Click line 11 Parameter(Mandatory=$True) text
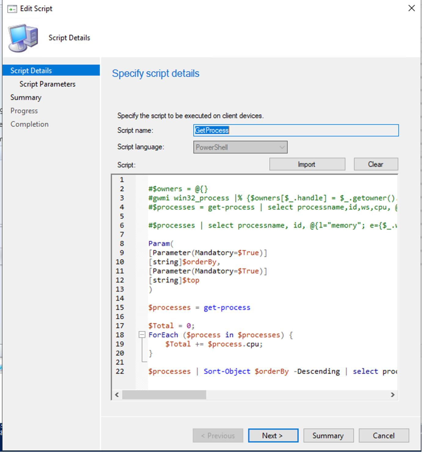This screenshot has height=453, width=423. (x=208, y=272)
